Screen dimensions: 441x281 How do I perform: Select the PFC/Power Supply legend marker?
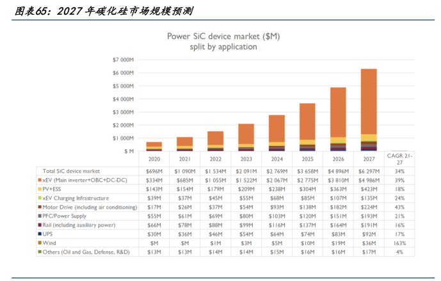point(40,216)
